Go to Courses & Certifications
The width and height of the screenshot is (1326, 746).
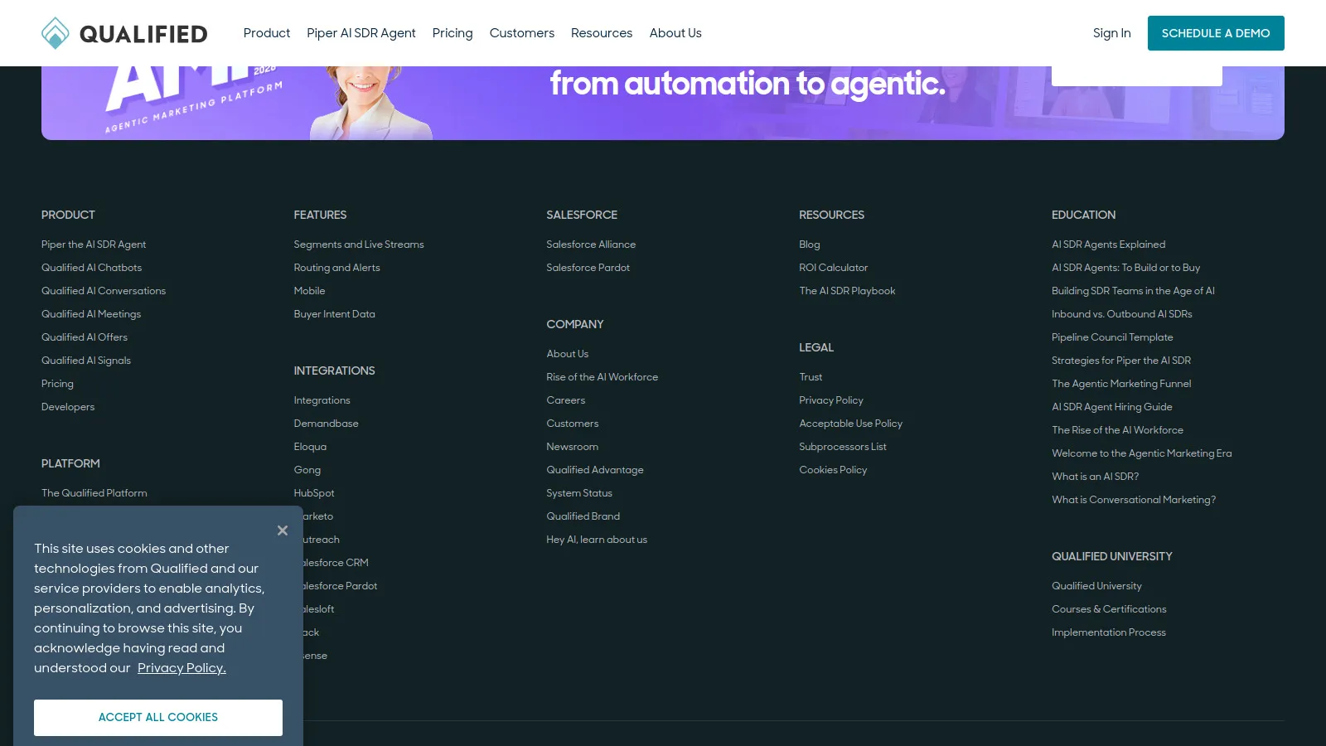(1108, 609)
